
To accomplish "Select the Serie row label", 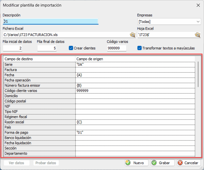I will (x=39, y=65).
